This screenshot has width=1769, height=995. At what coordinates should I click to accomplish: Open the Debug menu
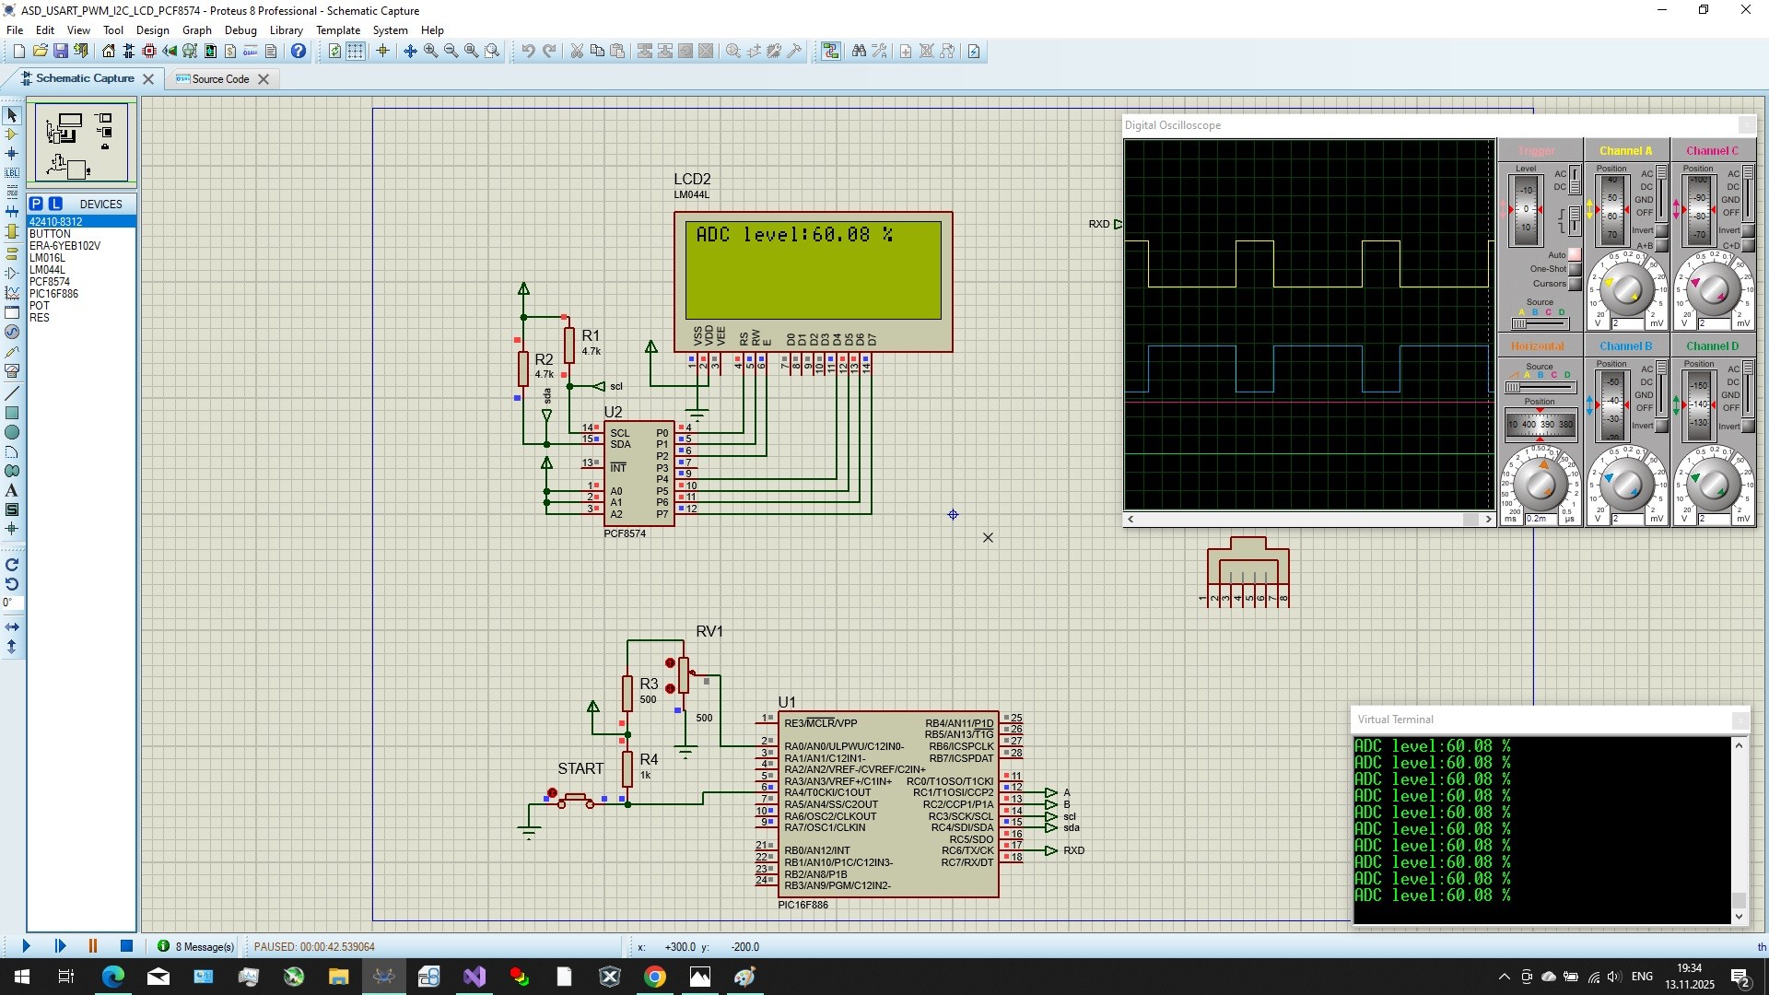pyautogui.click(x=240, y=29)
